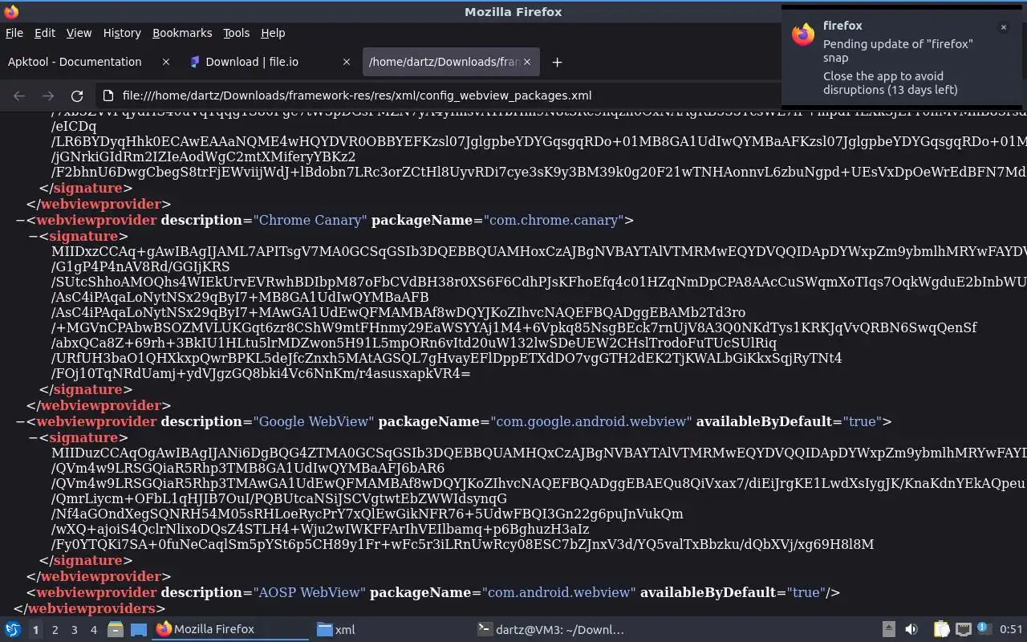This screenshot has height=642, width=1027.
Task: Click signature line ending xg69H8l8M
Action: pos(462,544)
